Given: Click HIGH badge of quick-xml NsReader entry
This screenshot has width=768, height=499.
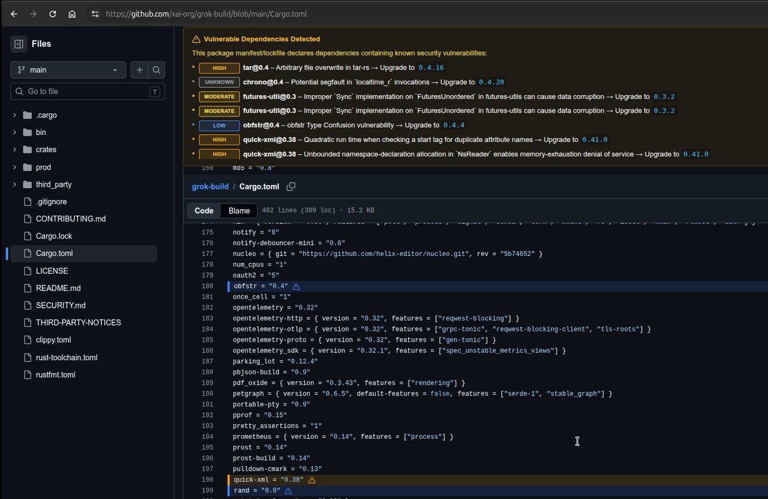Looking at the screenshot, I should [219, 154].
